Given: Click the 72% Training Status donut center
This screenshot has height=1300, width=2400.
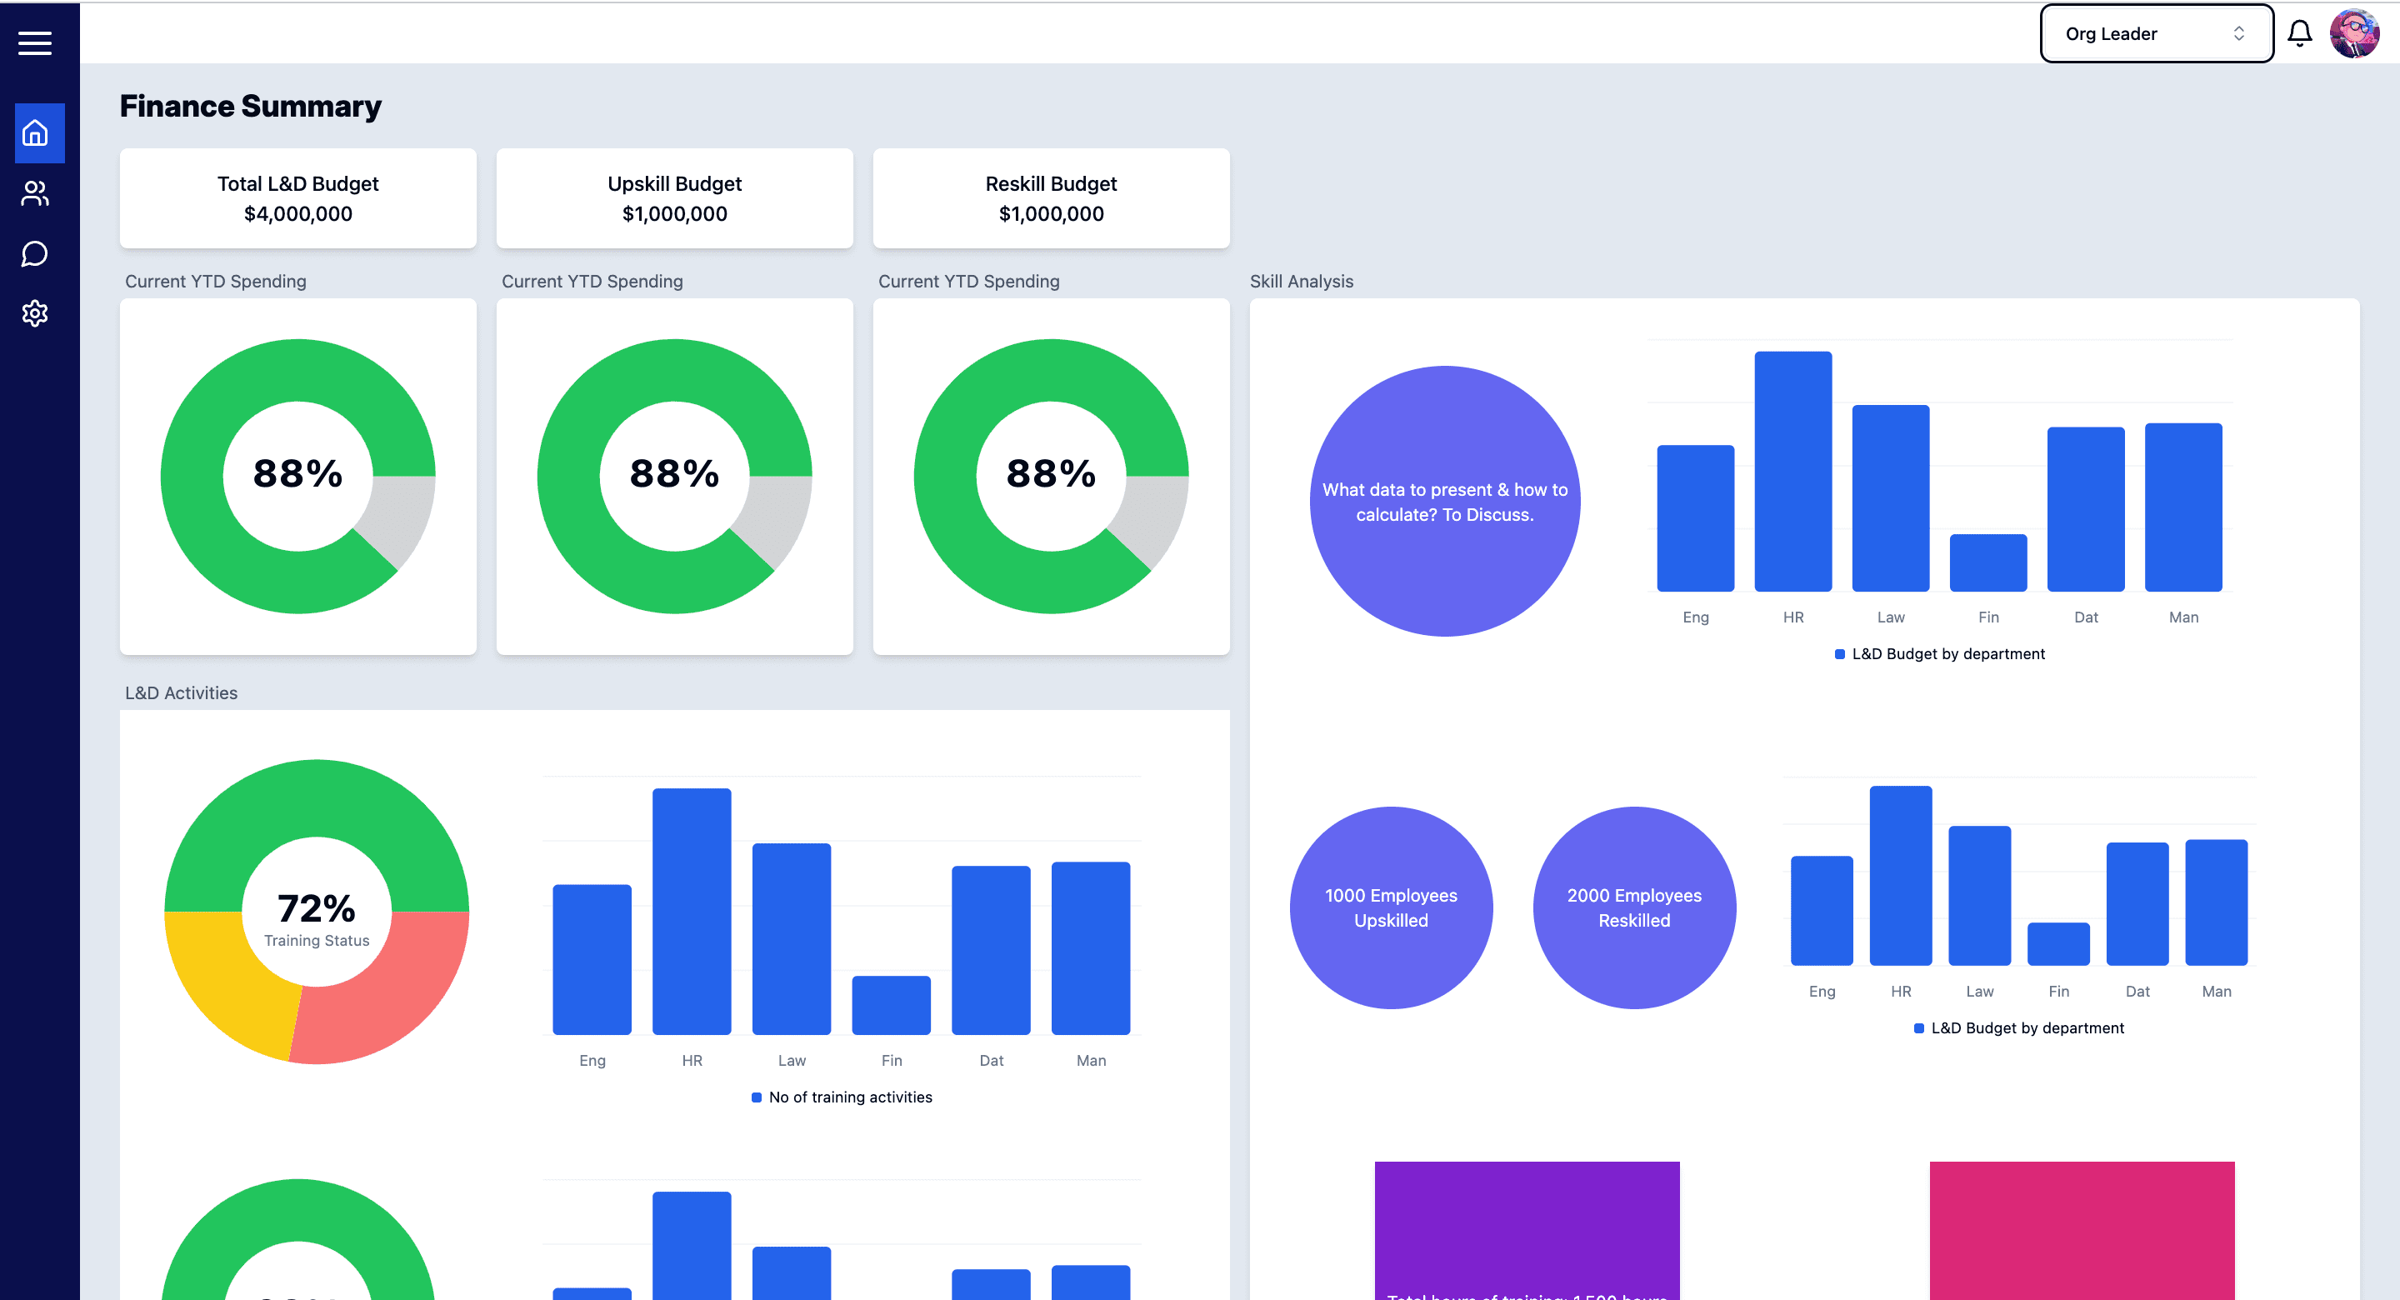Looking at the screenshot, I should (x=317, y=911).
